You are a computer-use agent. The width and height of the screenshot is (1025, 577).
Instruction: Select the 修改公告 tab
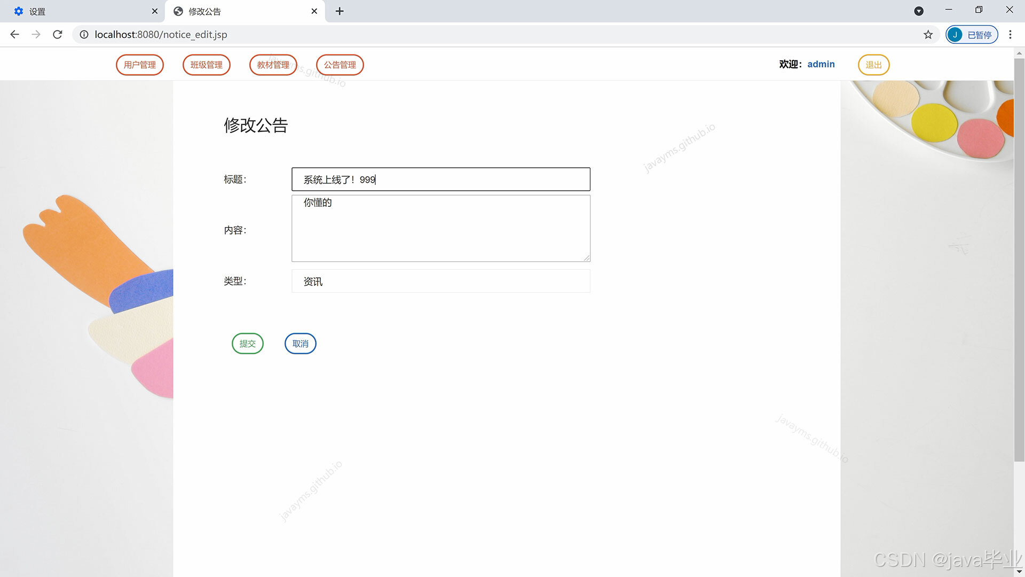[245, 11]
